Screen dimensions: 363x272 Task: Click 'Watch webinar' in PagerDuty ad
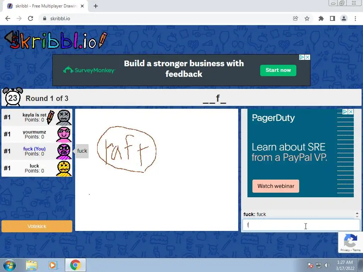(276, 186)
